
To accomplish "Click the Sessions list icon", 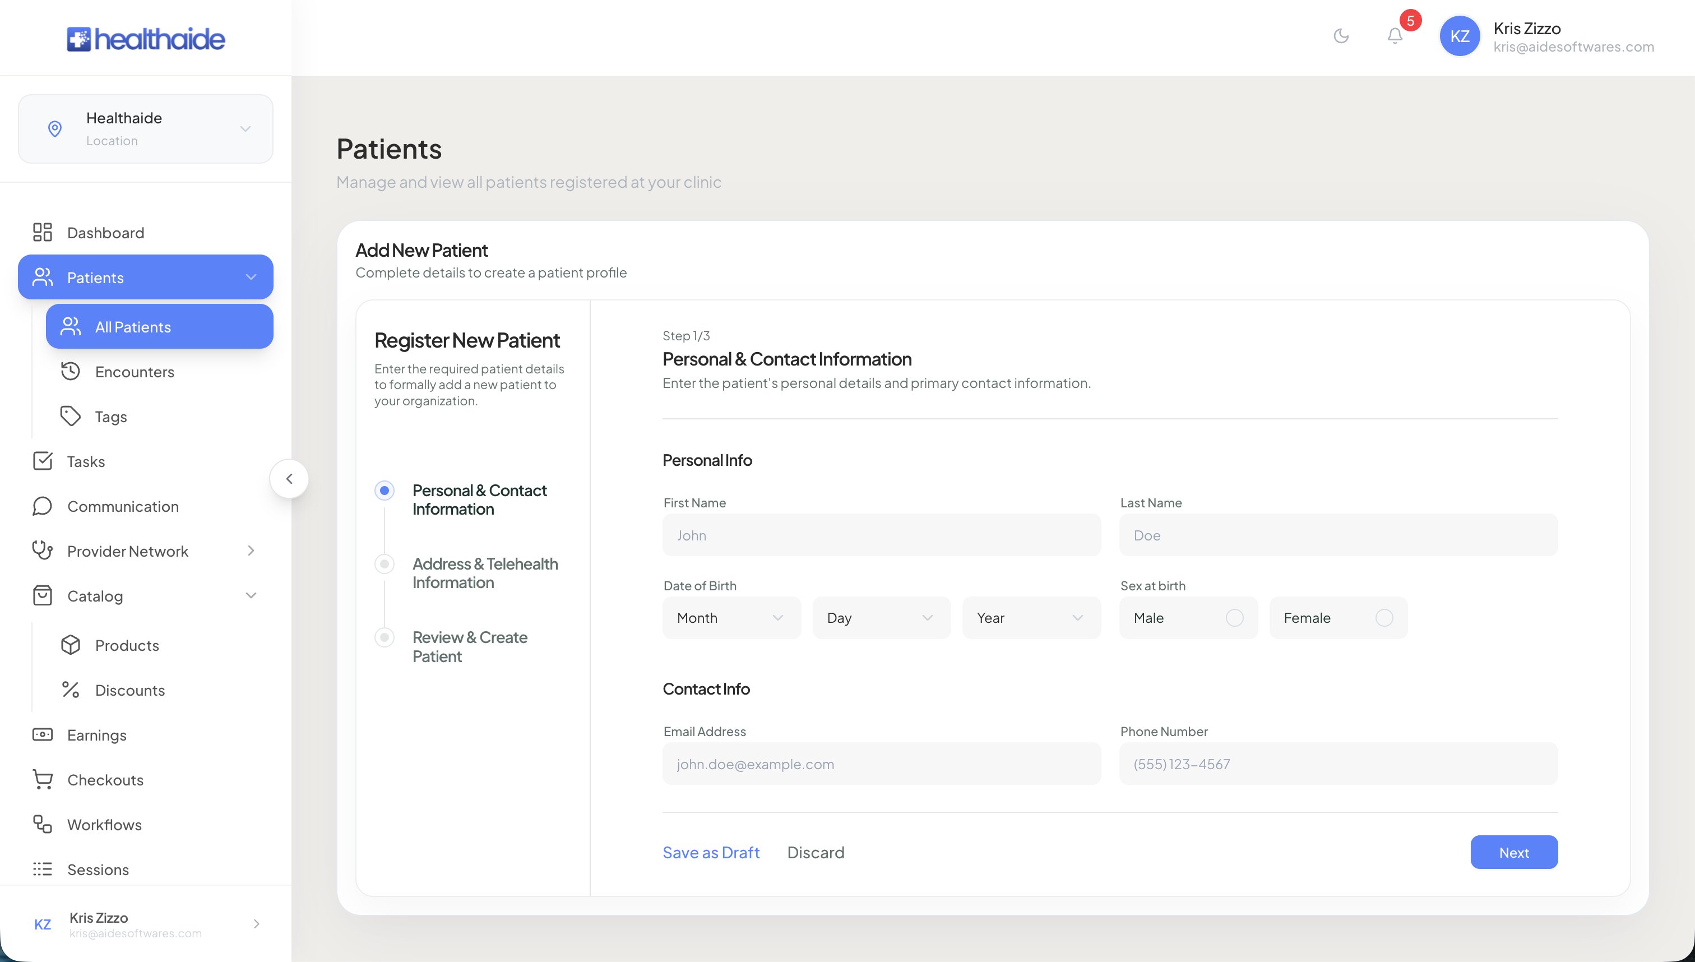I will (42, 869).
